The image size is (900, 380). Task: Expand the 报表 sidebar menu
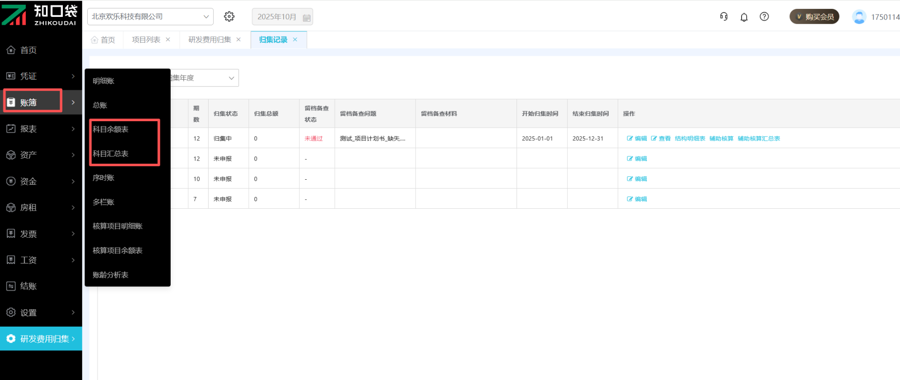point(41,129)
